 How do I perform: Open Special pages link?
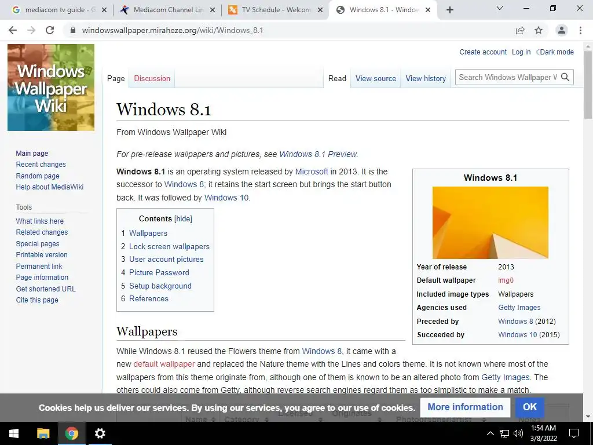point(38,244)
